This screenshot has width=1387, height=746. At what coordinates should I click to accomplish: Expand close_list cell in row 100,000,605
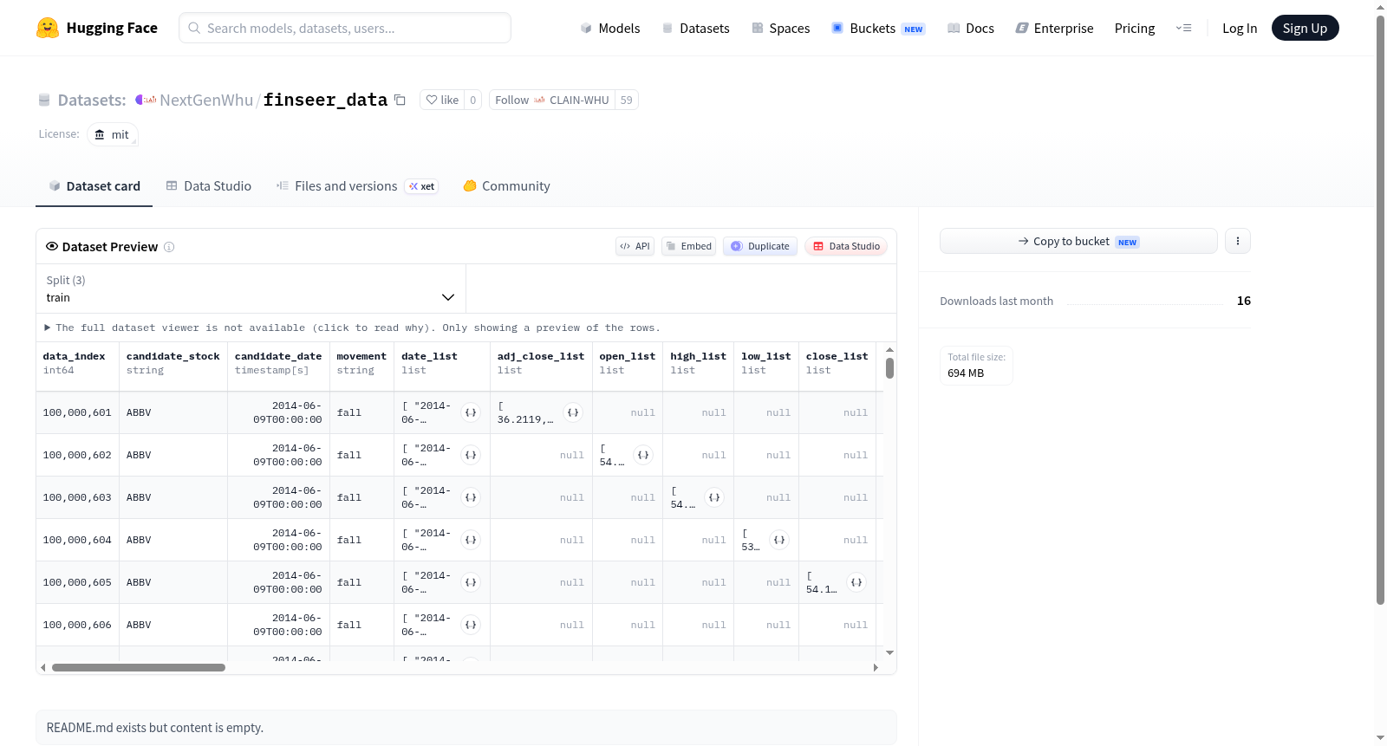pyautogui.click(x=856, y=582)
